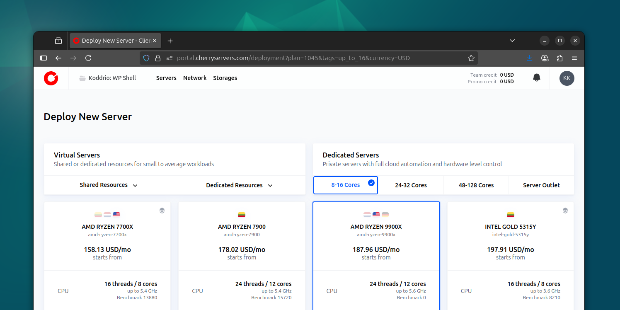Expand the Shared Resources dropdown

[109, 185]
